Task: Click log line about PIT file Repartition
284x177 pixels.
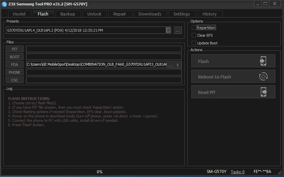Action: [x=66, y=107]
